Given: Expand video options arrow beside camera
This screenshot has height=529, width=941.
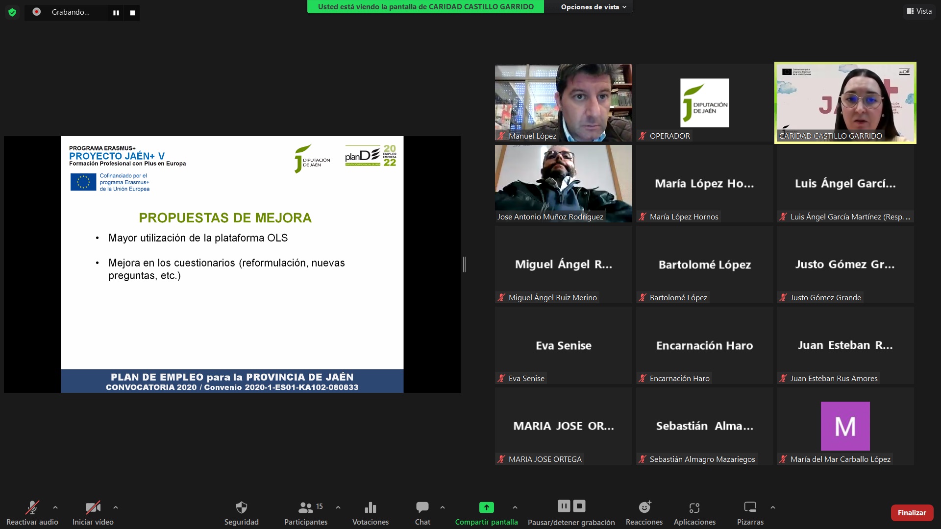Looking at the screenshot, I should click(116, 507).
